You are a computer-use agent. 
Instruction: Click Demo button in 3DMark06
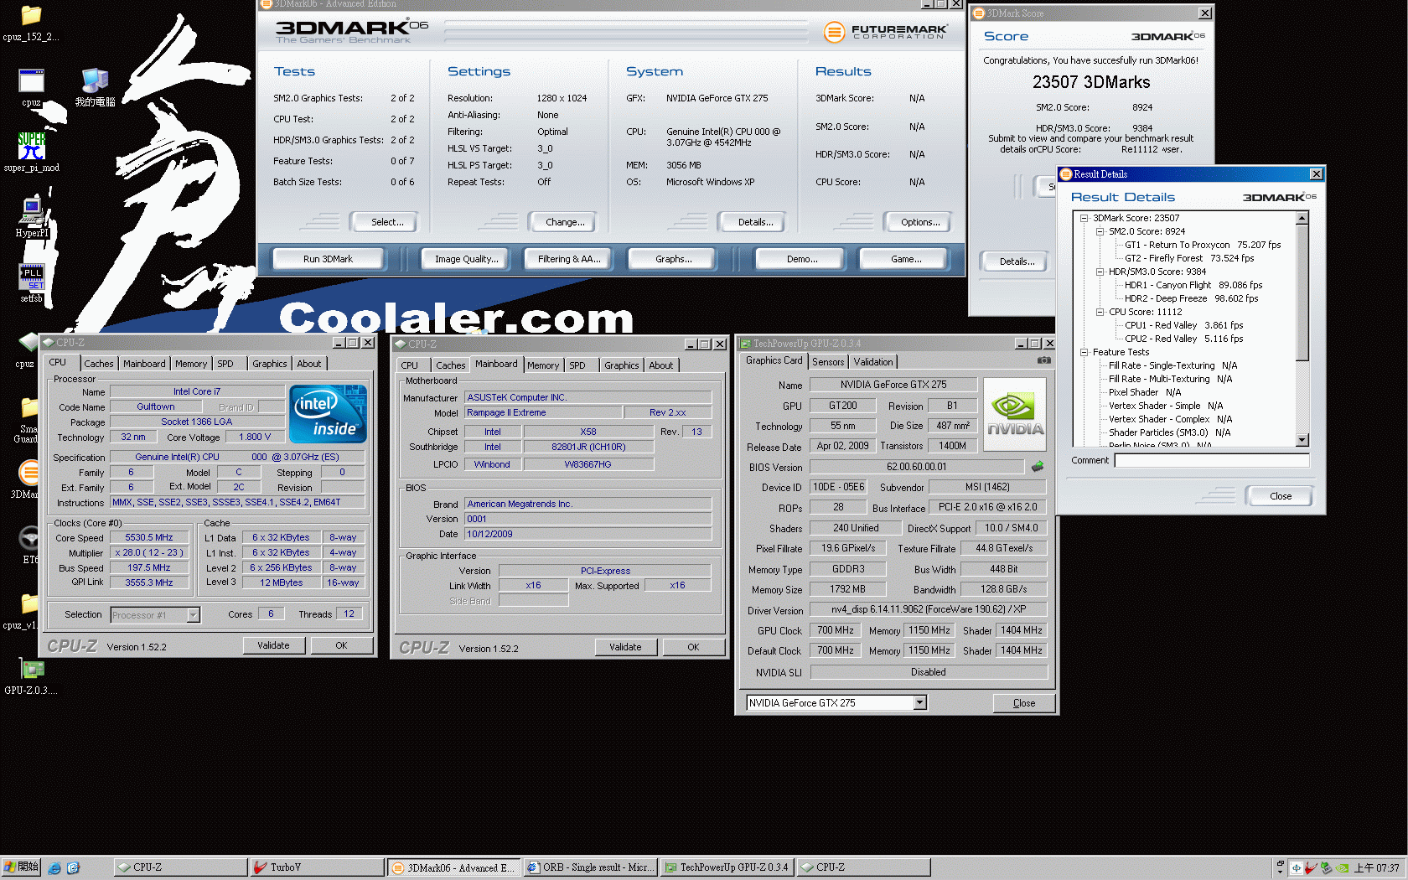tap(802, 259)
